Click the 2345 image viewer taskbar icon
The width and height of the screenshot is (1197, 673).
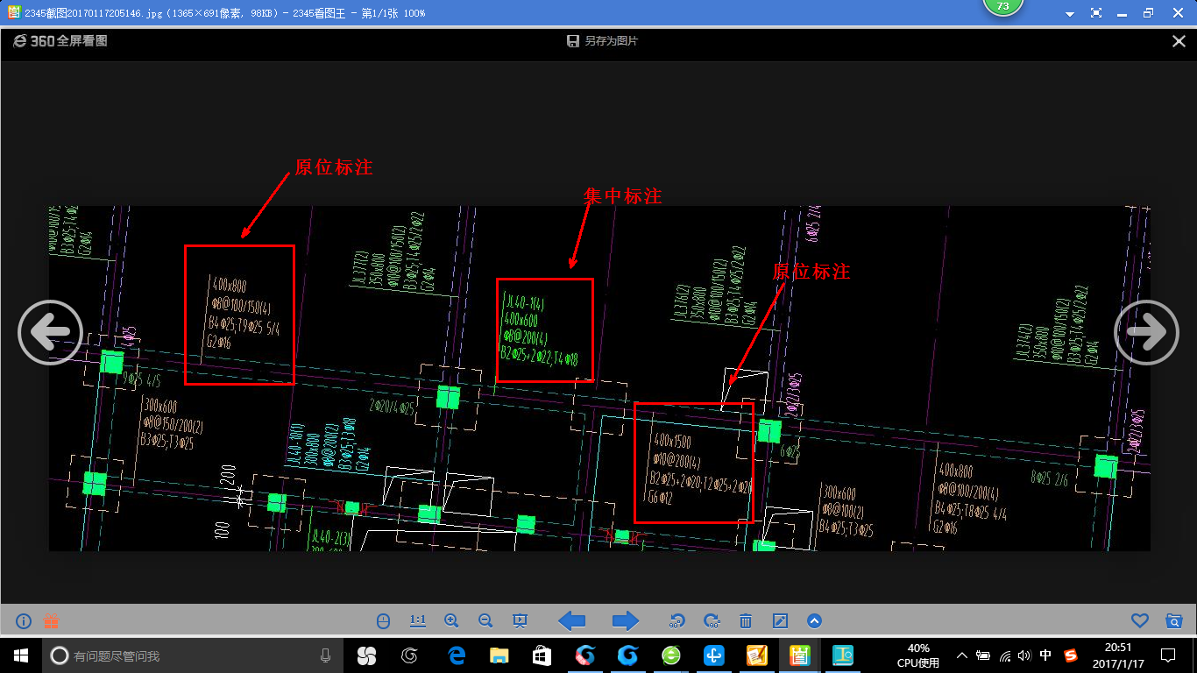coord(799,655)
